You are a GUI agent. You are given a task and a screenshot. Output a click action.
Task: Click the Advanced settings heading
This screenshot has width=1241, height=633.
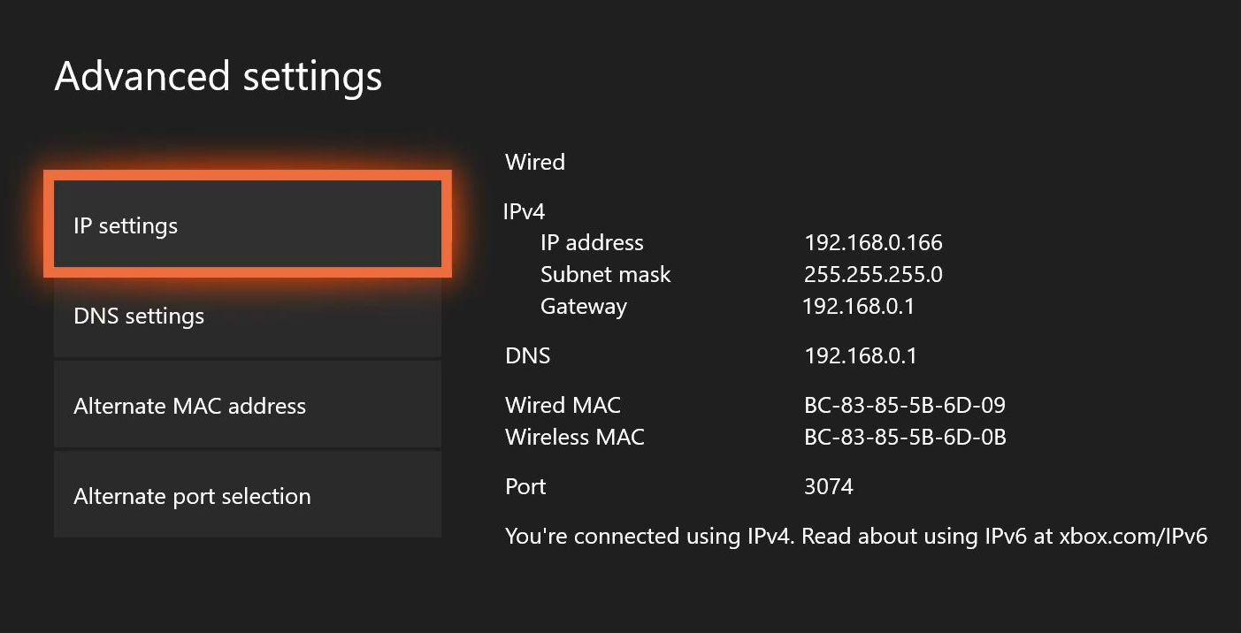tap(218, 77)
